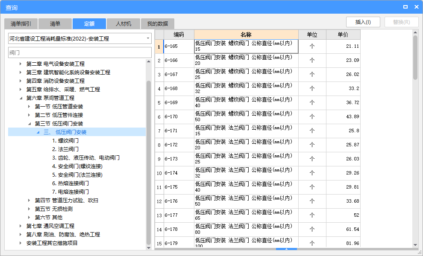
Task: Select code cell 6-170
Action: (x=179, y=116)
